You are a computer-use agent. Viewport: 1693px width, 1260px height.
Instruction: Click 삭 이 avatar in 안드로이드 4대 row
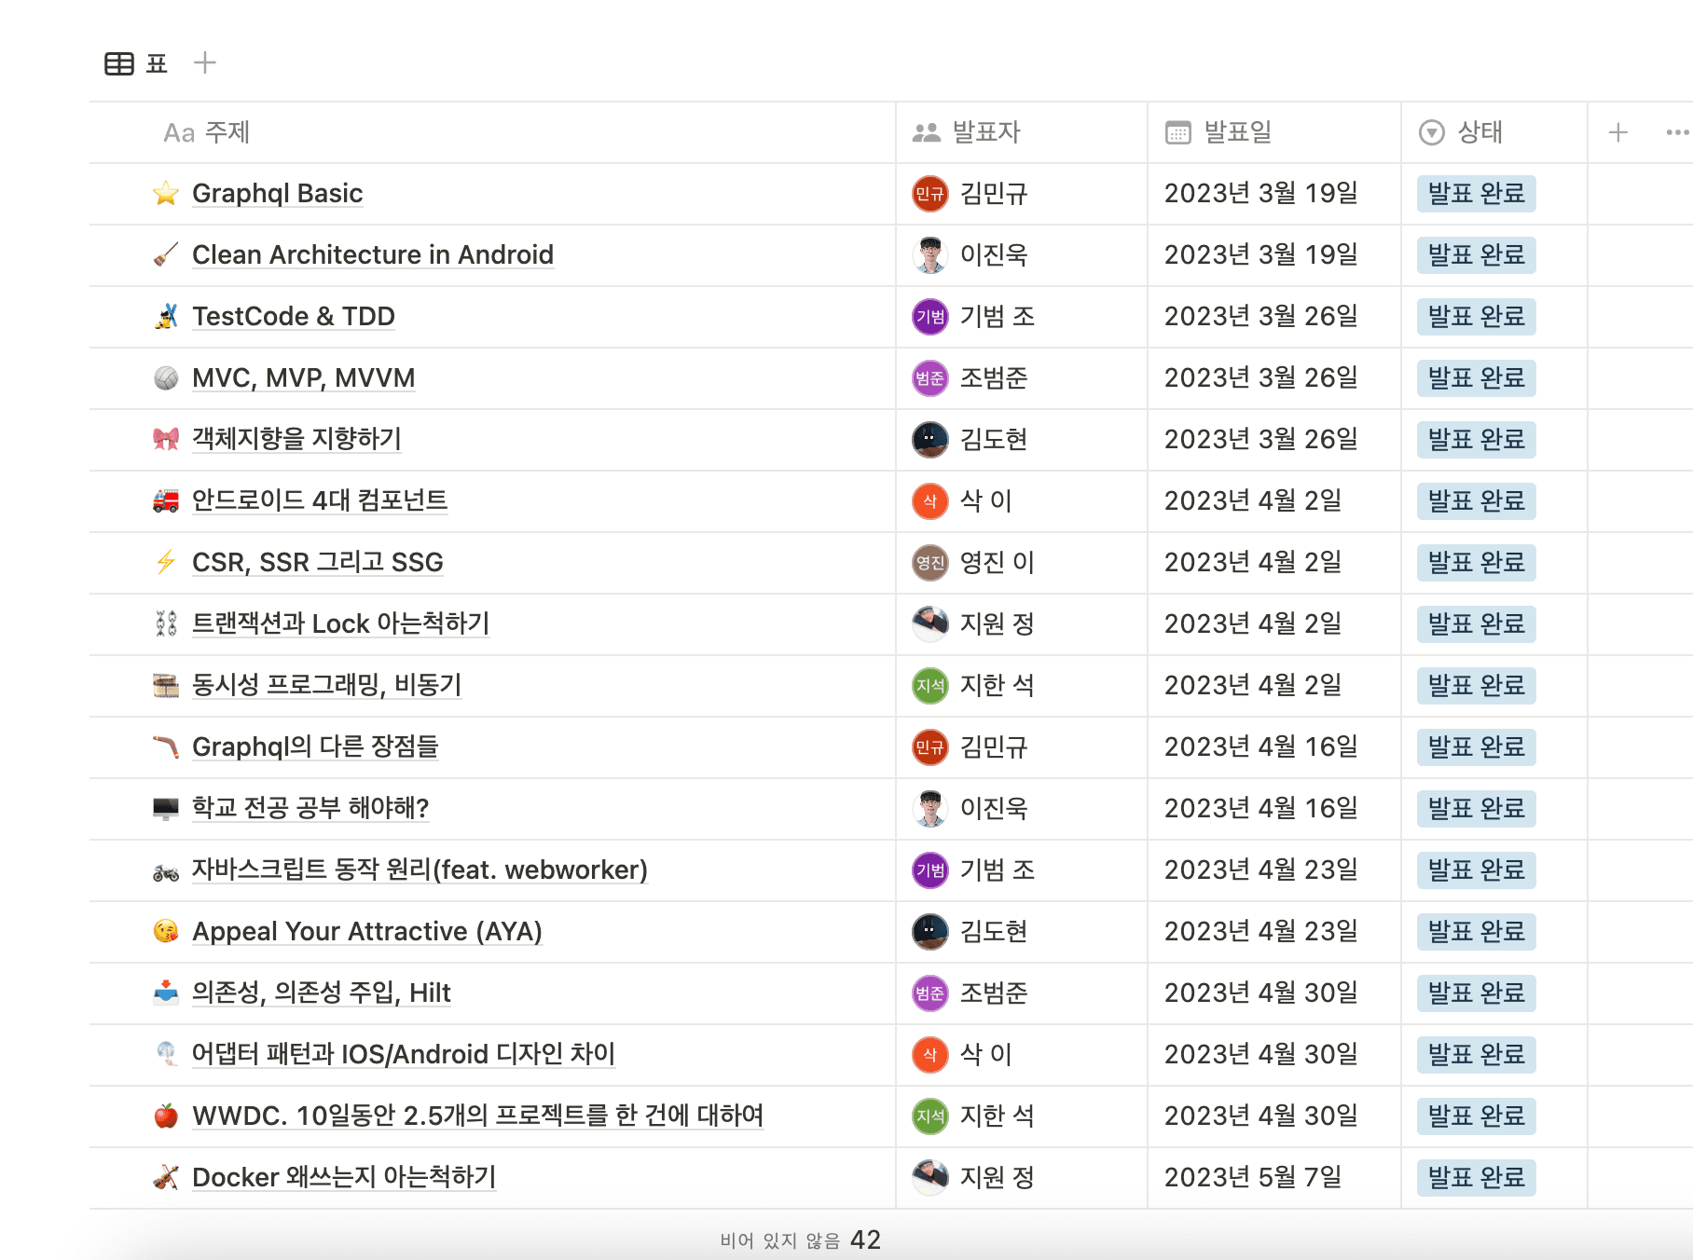(x=929, y=500)
